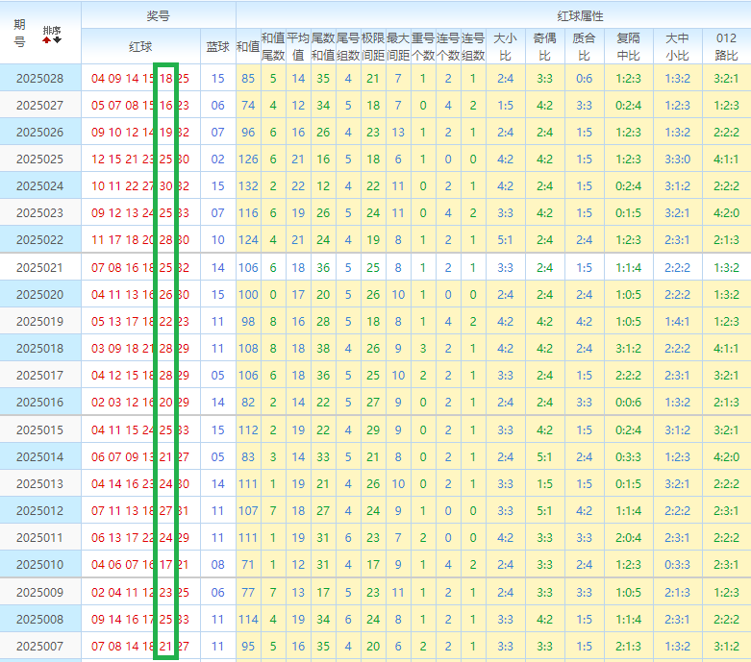Select the 大小比 column header

coord(505,46)
